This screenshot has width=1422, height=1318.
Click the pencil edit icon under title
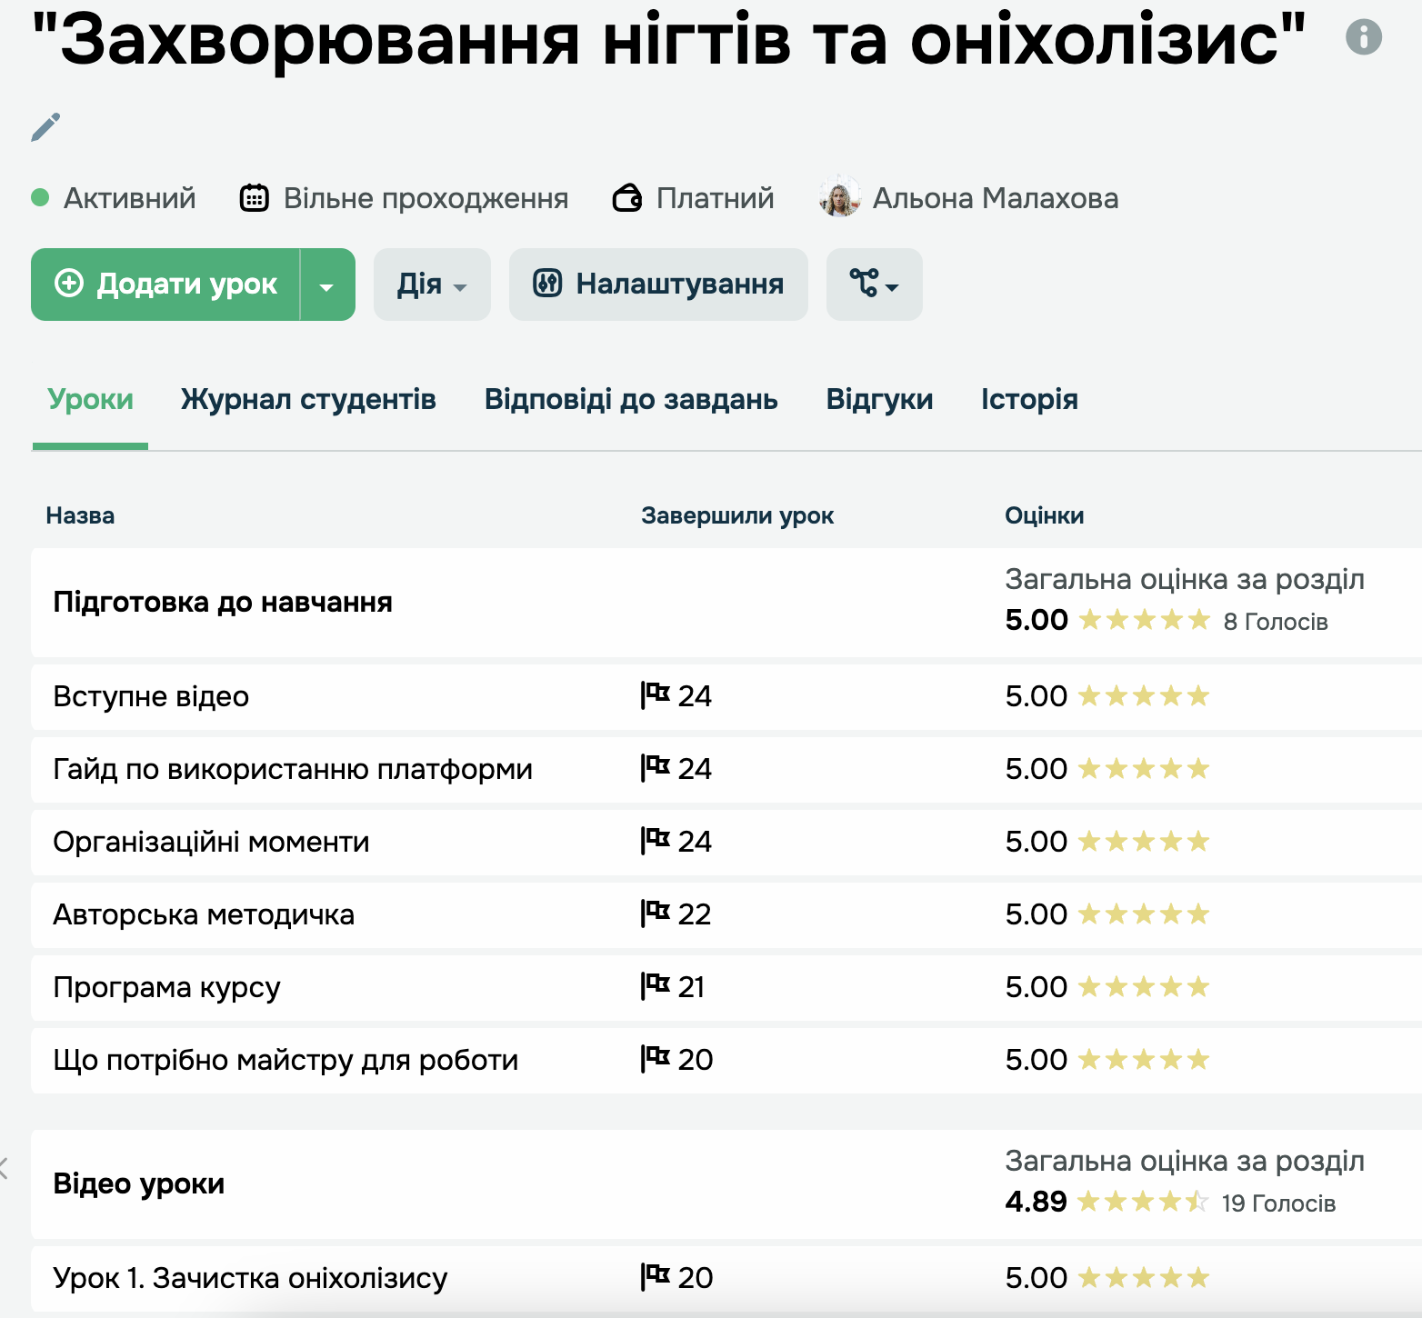click(x=45, y=127)
